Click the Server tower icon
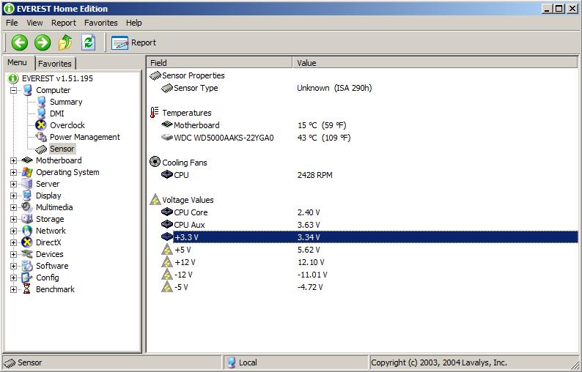This screenshot has height=372, width=582. click(x=27, y=184)
